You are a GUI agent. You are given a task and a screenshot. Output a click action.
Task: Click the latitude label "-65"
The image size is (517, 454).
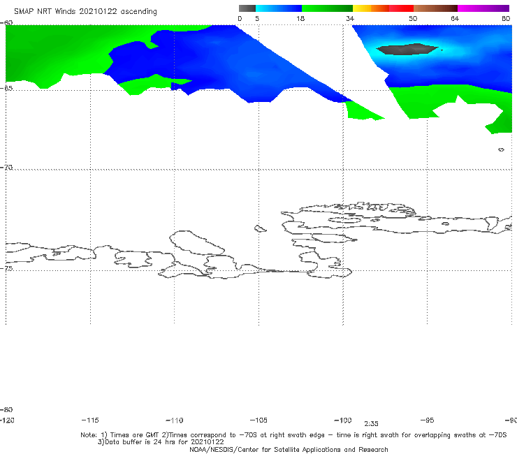[x=6, y=89]
